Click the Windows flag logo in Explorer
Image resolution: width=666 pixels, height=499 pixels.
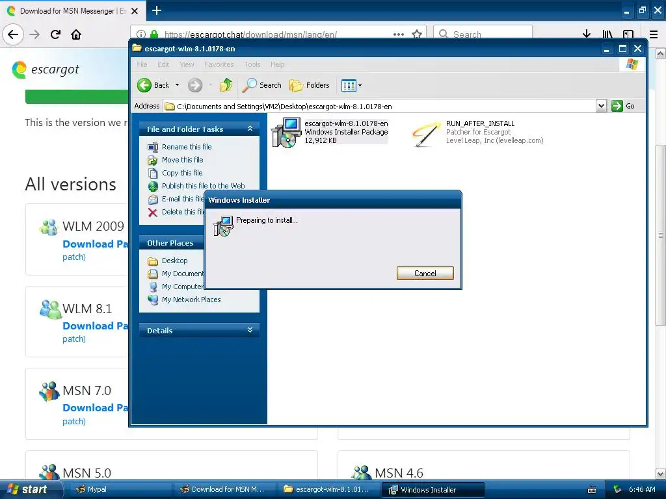(x=632, y=64)
